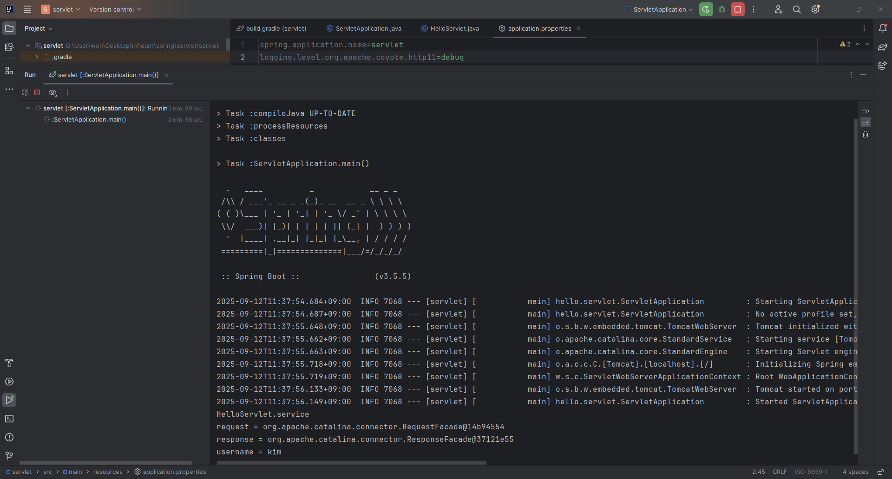Rerun the process in Run panel
Image resolution: width=892 pixels, height=479 pixels.
click(x=25, y=92)
